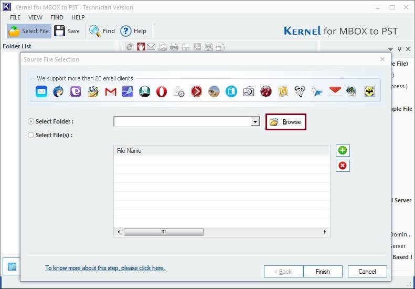The height and width of the screenshot is (289, 415).
Task: Click the GNU head client icon
Action: 300,92
